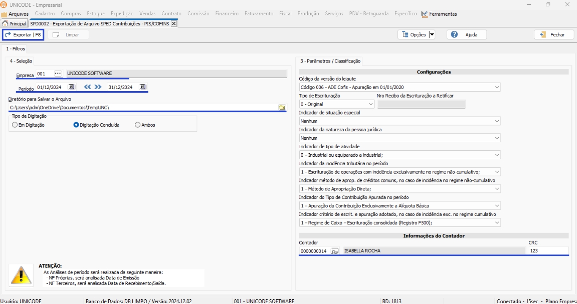This screenshot has height=304, width=577.
Task: Open calendar for the end date
Action: tap(143, 87)
